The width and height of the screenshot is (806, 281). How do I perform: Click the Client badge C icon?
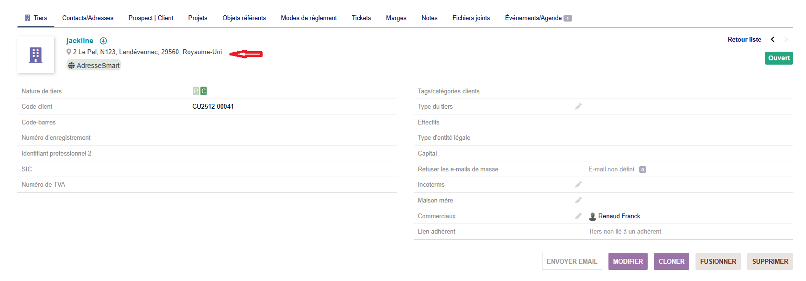204,91
